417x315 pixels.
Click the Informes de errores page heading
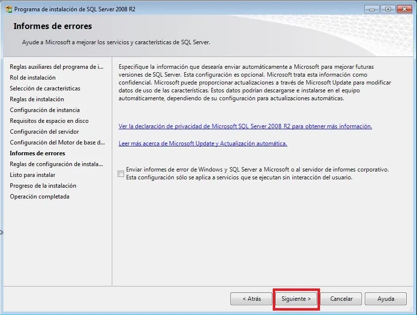click(53, 26)
